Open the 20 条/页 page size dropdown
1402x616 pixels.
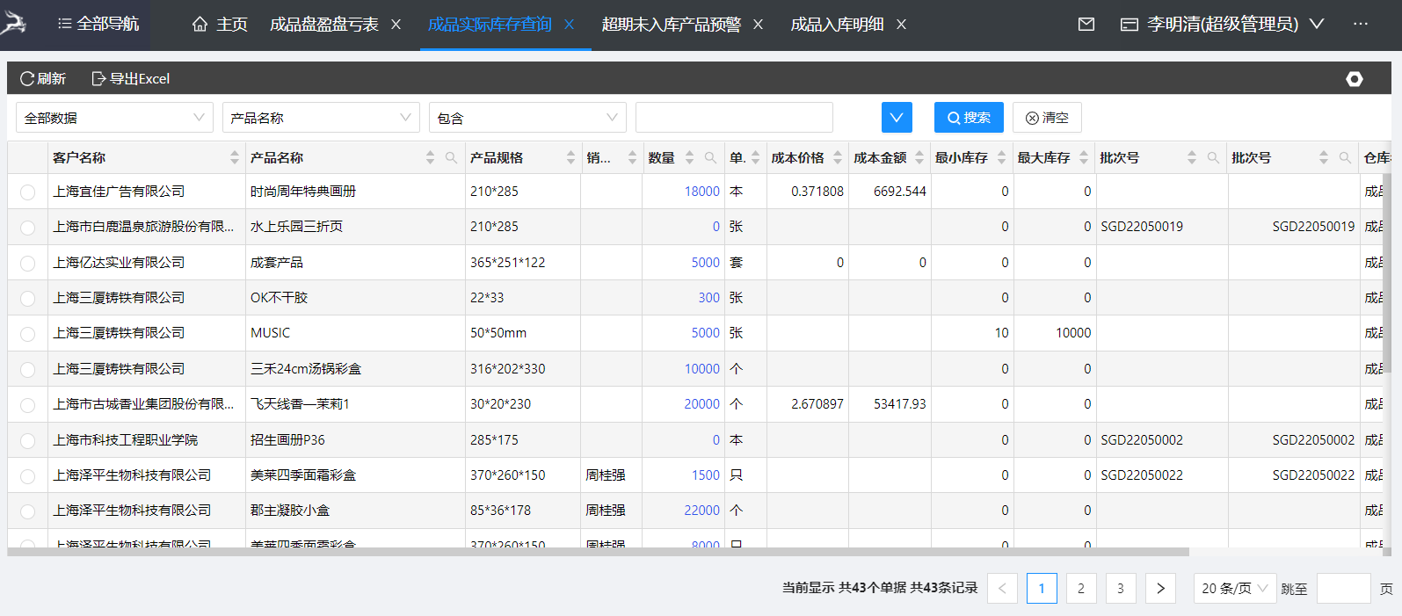(1233, 589)
